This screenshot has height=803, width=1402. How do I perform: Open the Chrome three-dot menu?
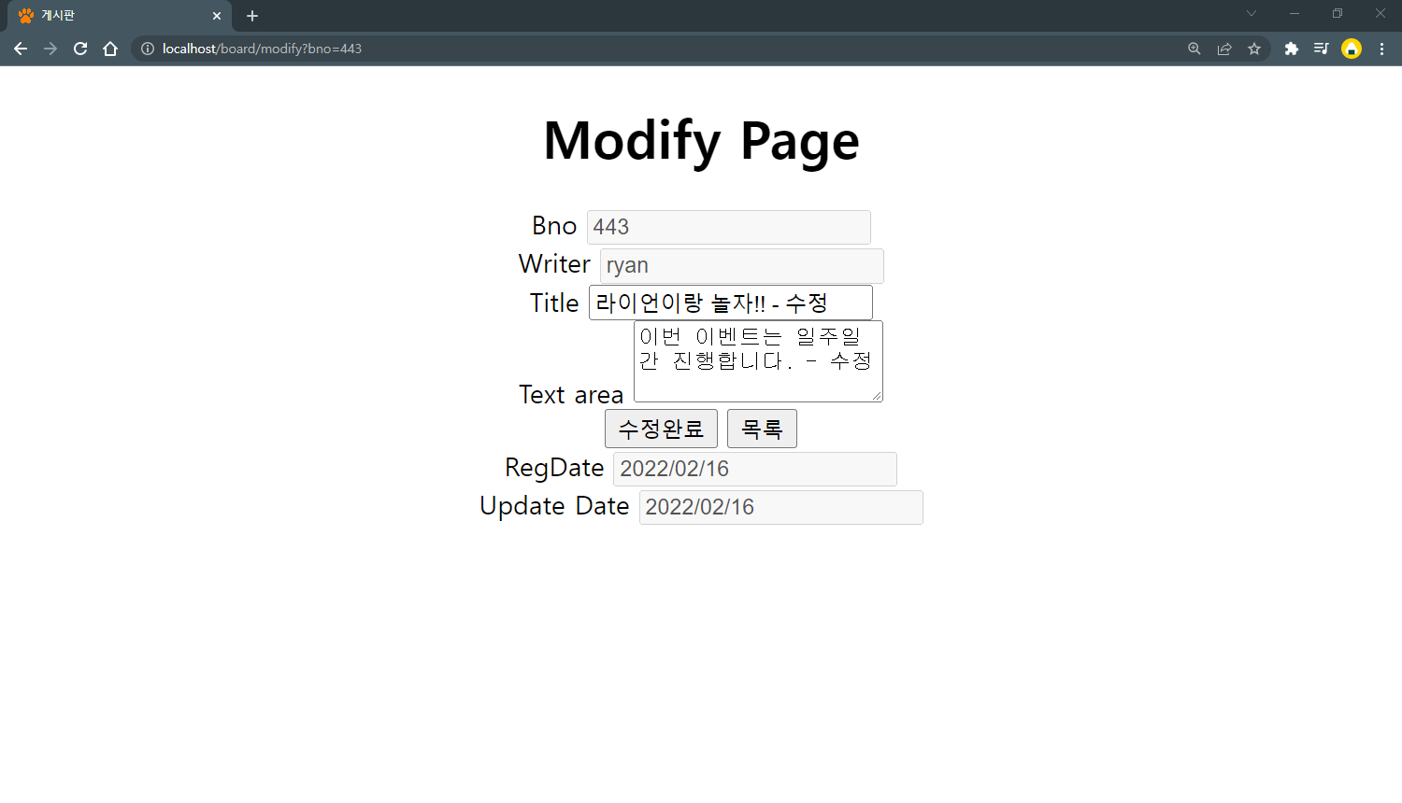click(x=1383, y=49)
